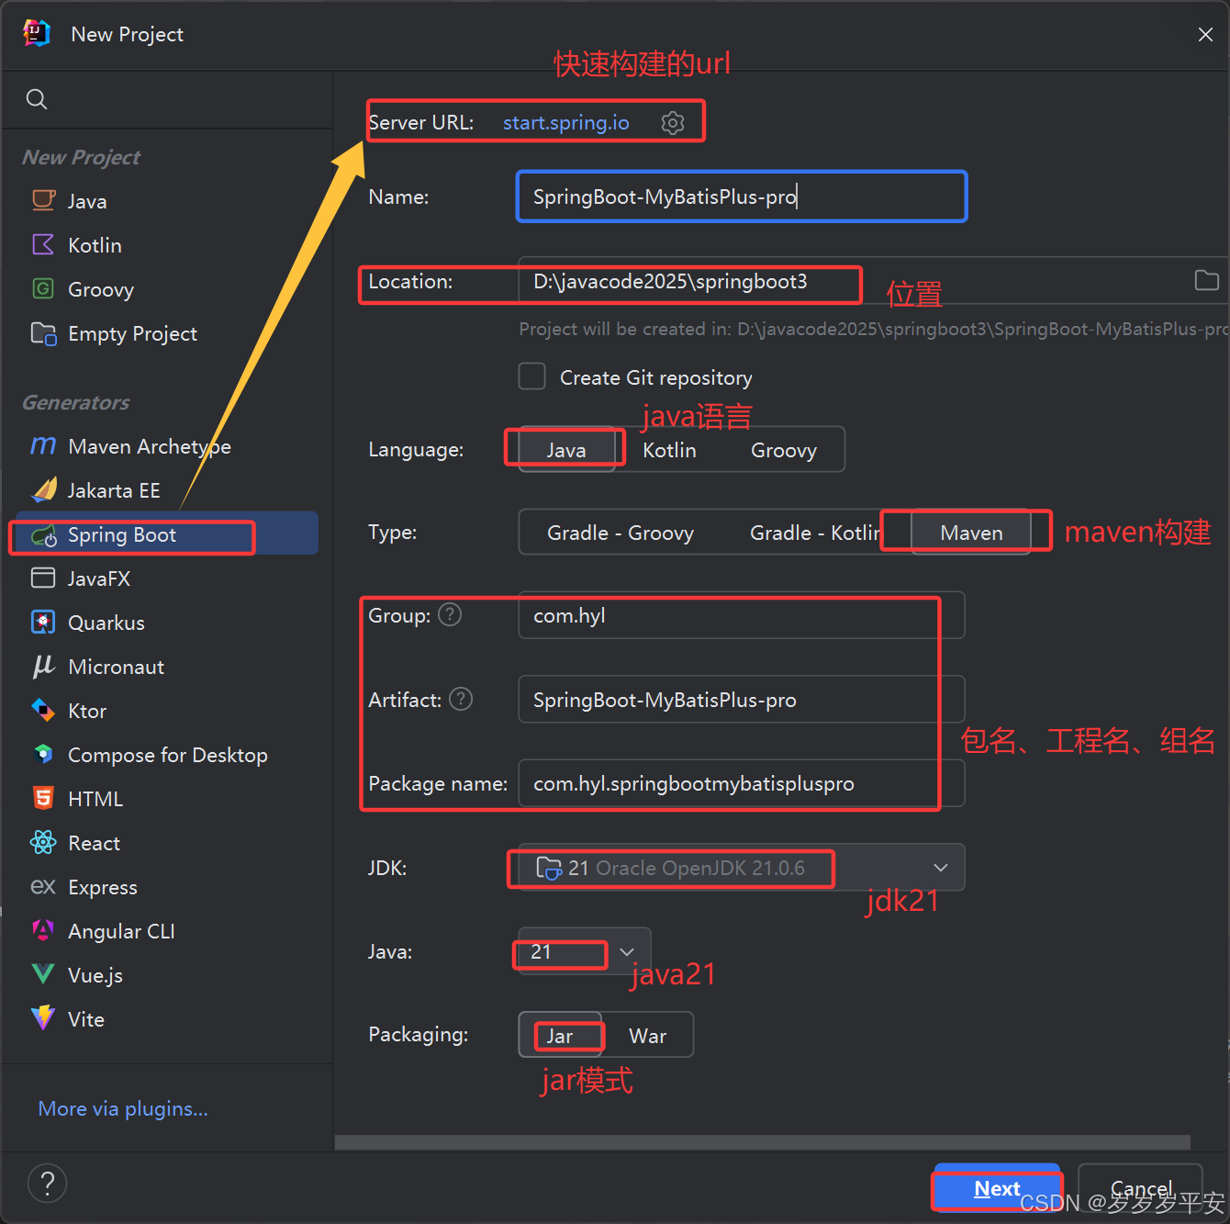Select the Maven Archetype generator label
Screen dimensions: 1230x1224
click(x=150, y=446)
